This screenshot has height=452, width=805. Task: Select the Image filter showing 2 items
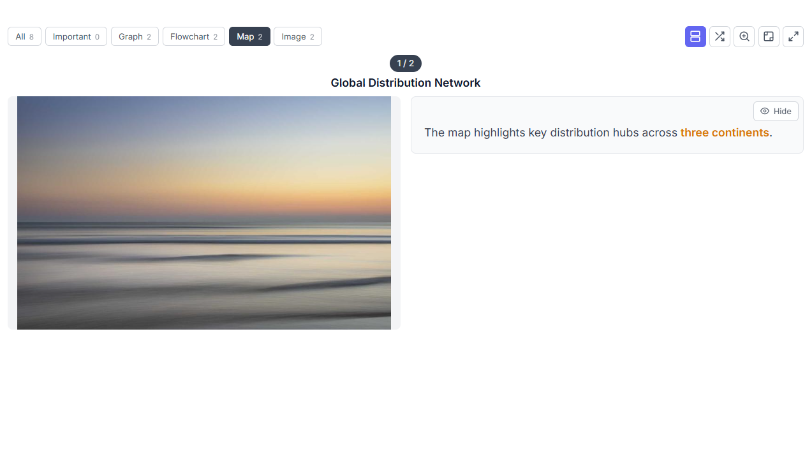tap(297, 36)
